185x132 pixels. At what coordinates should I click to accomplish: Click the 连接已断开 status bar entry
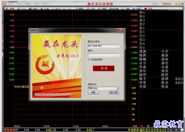tap(173, 130)
